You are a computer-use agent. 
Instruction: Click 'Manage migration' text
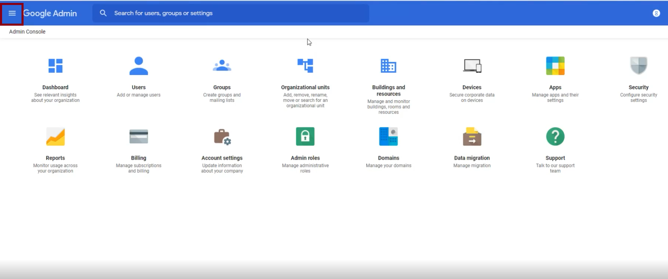472,166
